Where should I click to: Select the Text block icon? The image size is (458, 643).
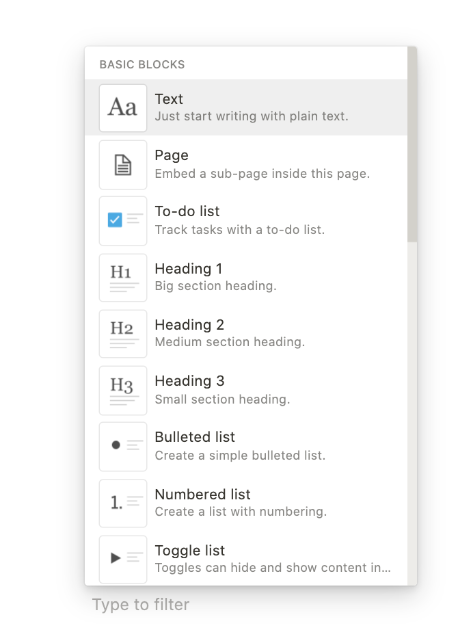[x=122, y=107]
